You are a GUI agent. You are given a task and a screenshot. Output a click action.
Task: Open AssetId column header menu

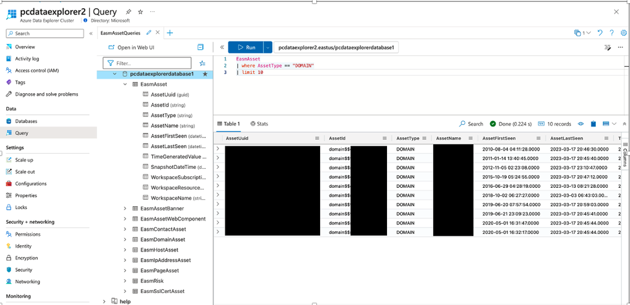(x=385, y=139)
